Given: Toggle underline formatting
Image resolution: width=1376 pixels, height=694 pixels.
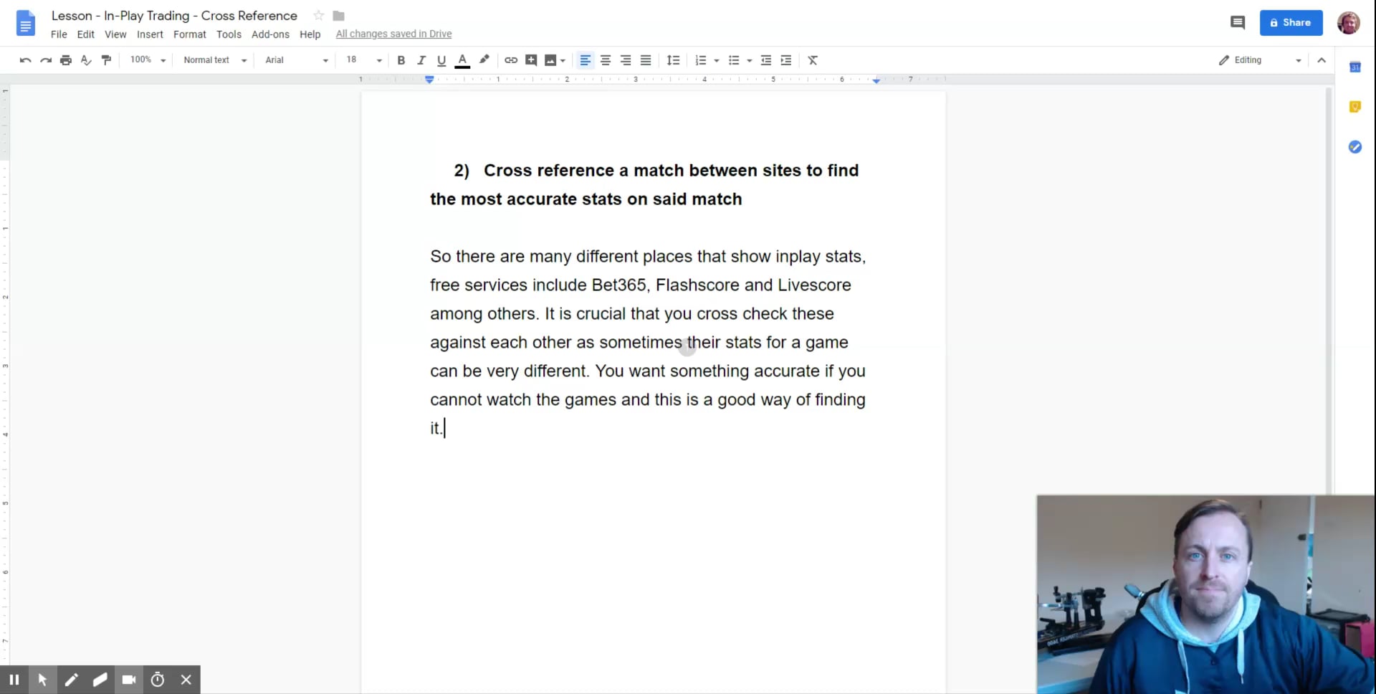Looking at the screenshot, I should coord(441,60).
